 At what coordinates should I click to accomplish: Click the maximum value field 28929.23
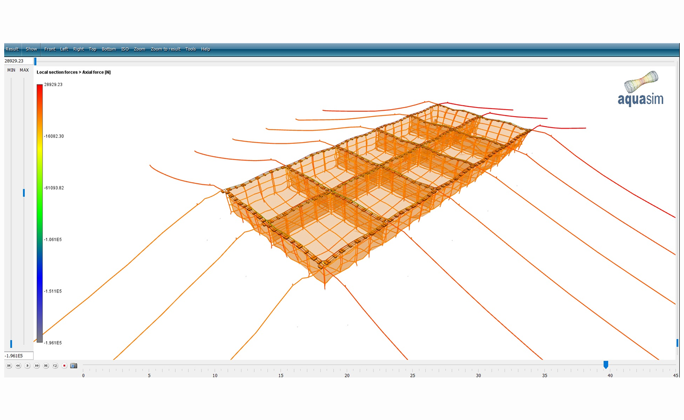(19, 61)
